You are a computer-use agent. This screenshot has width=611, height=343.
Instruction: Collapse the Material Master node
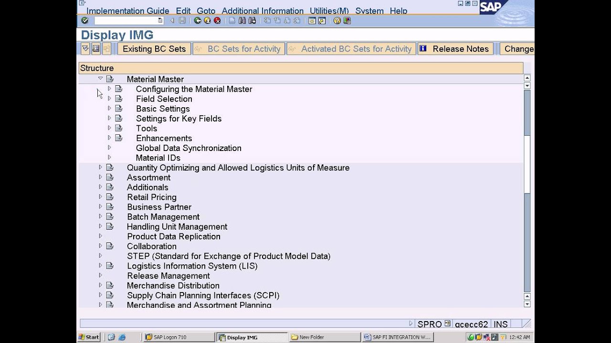click(x=100, y=79)
